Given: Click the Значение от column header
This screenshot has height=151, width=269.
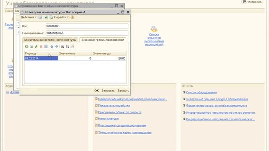Looking at the screenshot, I should pos(75,53).
